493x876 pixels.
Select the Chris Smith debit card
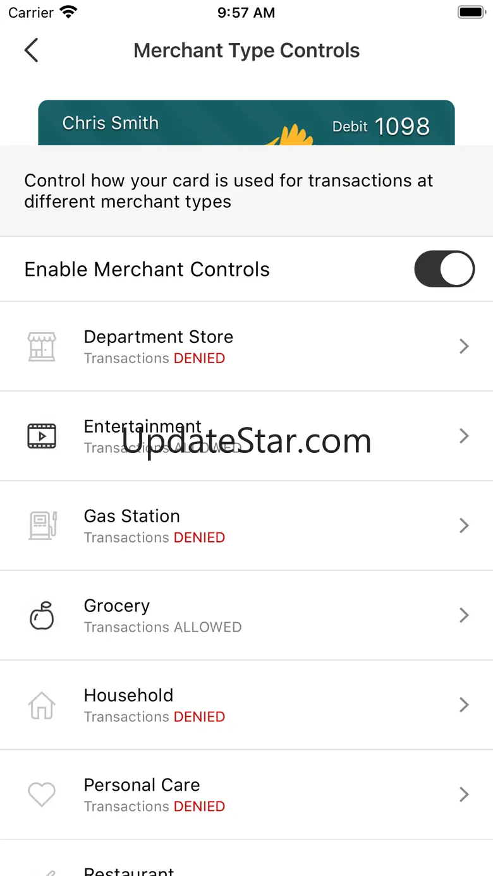coord(246,123)
